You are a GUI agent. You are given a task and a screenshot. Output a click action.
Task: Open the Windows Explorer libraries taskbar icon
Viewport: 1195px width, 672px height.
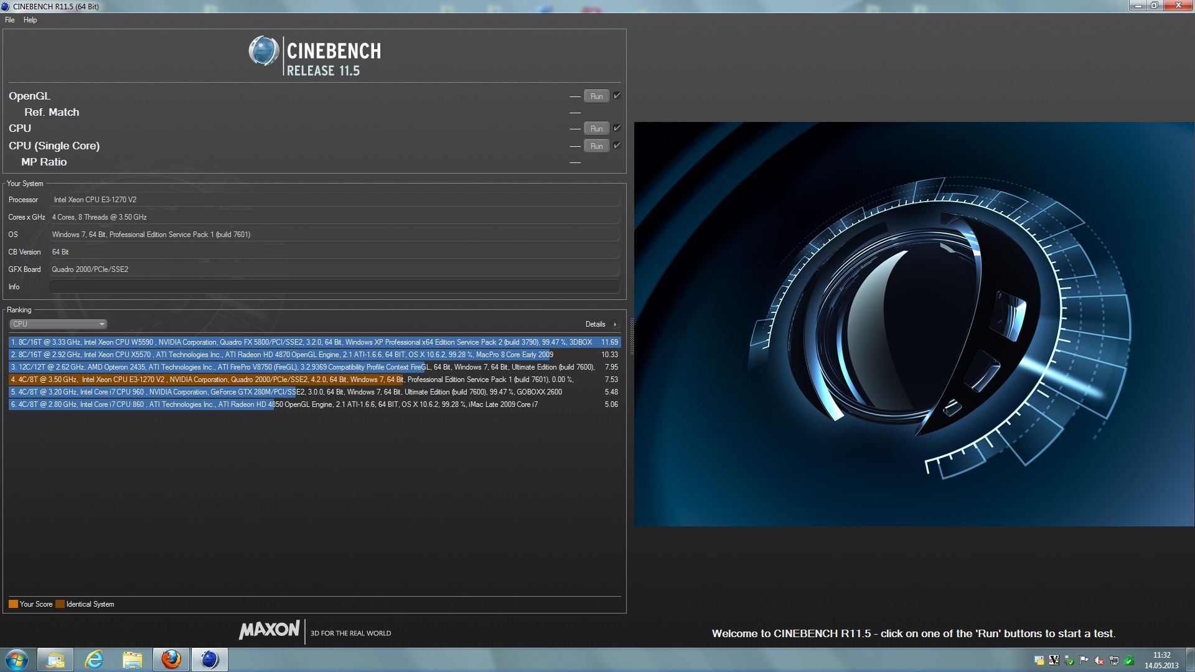[x=133, y=660]
